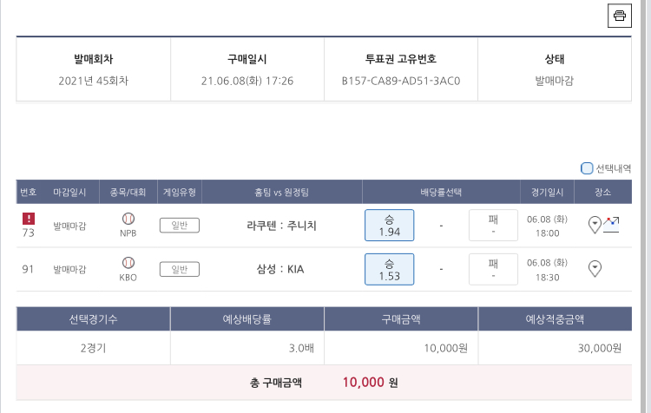This screenshot has height=413, width=651.
Task: Click the red alert icon on game 73
Action: [x=29, y=219]
